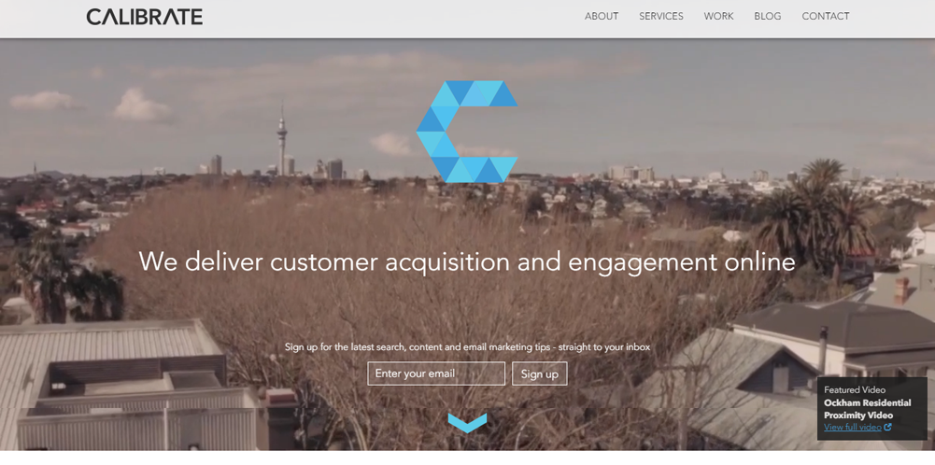Open the BLOG menu item
The height and width of the screenshot is (465, 935).
point(768,17)
